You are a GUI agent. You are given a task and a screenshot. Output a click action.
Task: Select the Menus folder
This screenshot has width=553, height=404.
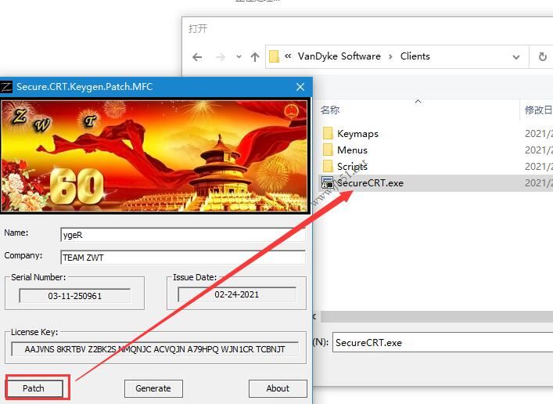[x=352, y=150]
